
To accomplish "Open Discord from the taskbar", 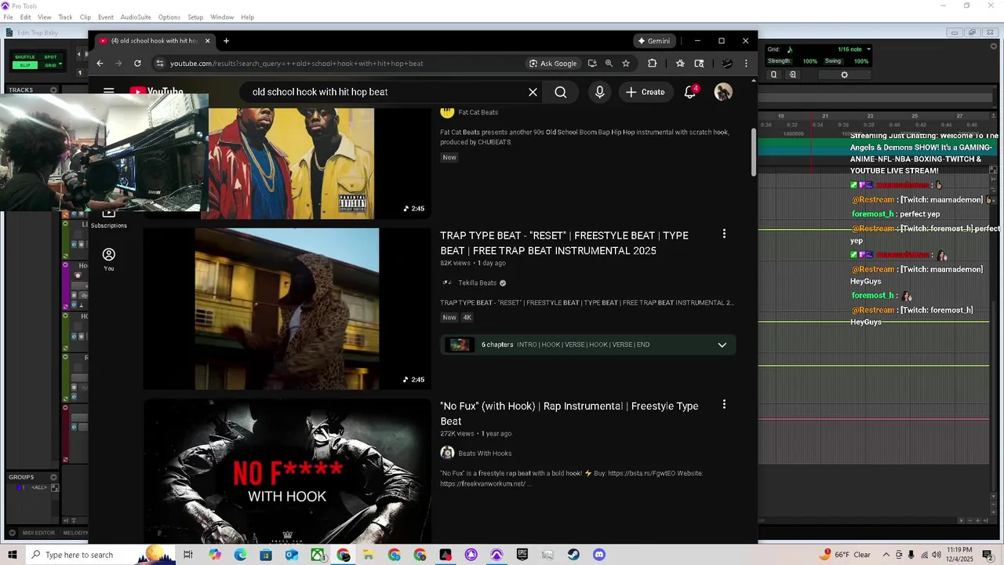I will 599,555.
